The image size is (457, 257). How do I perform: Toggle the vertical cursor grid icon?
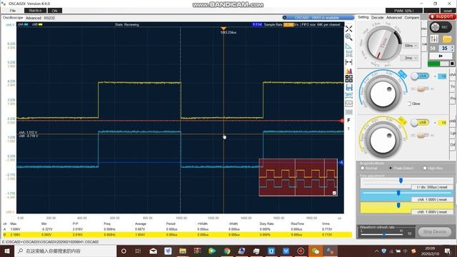[x=348, y=54]
